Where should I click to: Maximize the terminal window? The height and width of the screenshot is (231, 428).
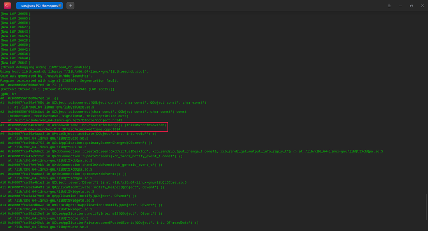(x=411, y=5)
